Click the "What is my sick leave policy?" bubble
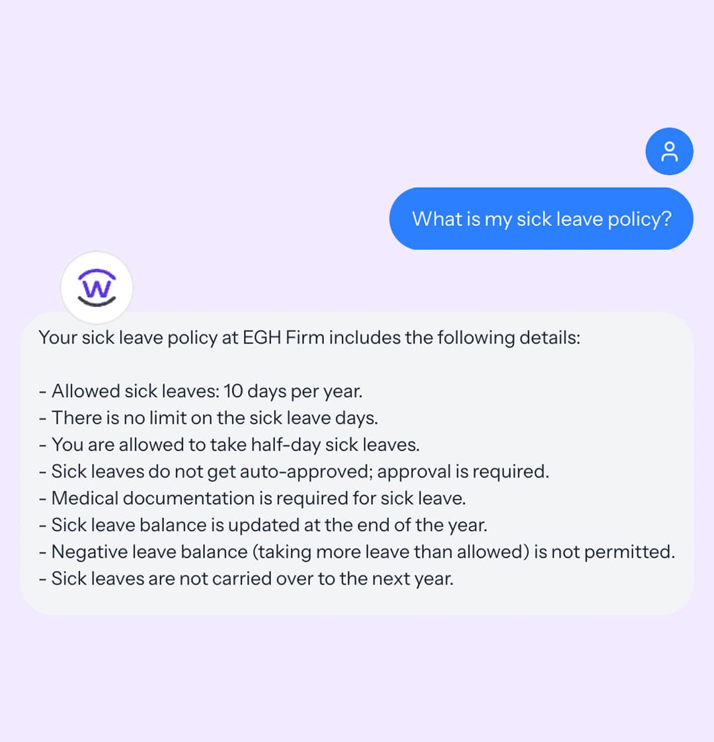The width and height of the screenshot is (714, 742). 541,219
